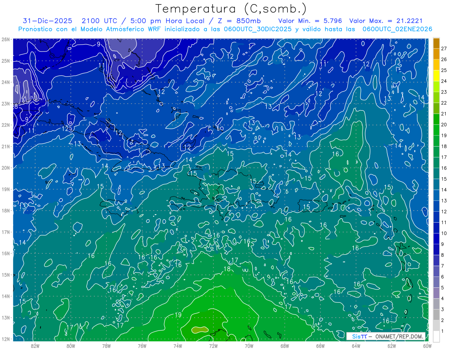The image size is (454, 351).
Task: Click the color scale label "3"
Action: (x=442, y=310)
